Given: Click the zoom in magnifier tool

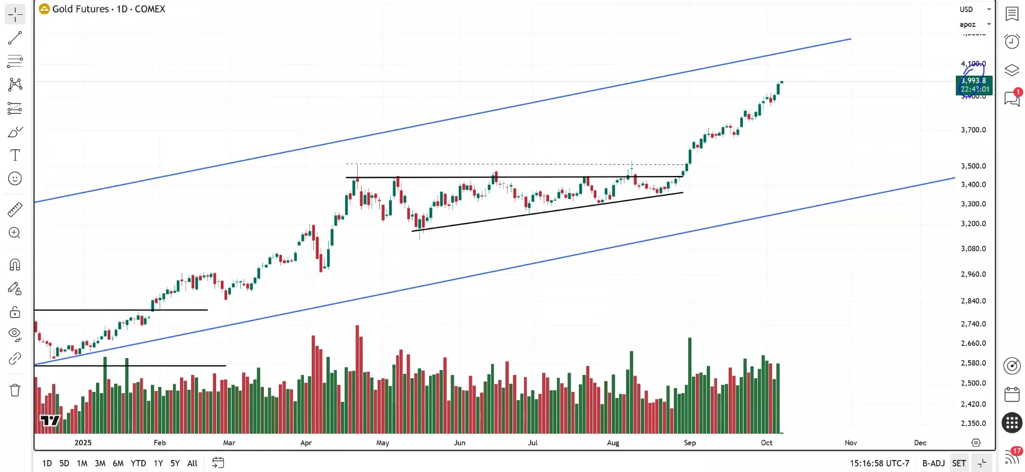Looking at the screenshot, I should click(15, 233).
